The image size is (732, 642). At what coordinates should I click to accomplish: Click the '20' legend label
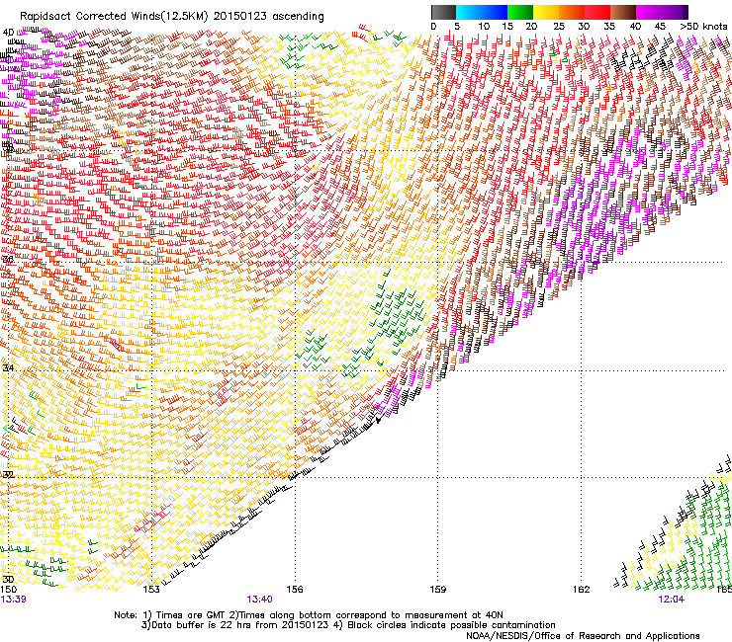click(x=531, y=27)
